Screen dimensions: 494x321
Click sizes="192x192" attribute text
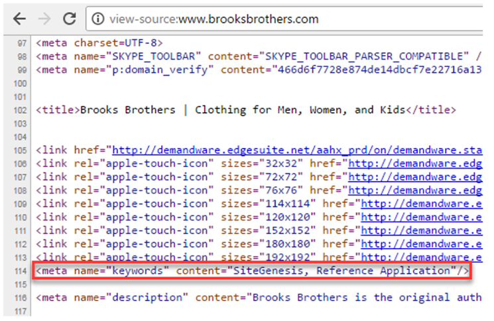tap(268, 257)
